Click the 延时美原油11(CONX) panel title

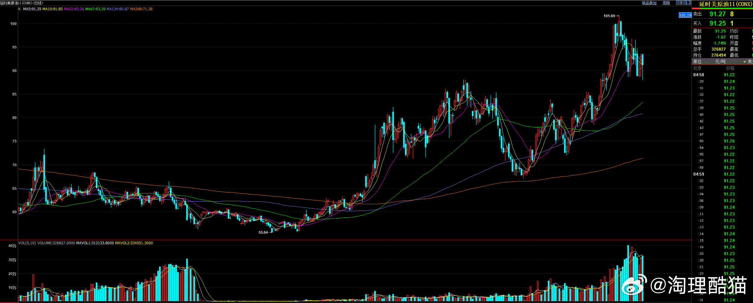coord(726,4)
